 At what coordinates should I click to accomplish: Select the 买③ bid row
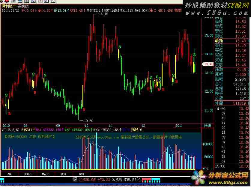pyautogui.click(x=232, y=55)
